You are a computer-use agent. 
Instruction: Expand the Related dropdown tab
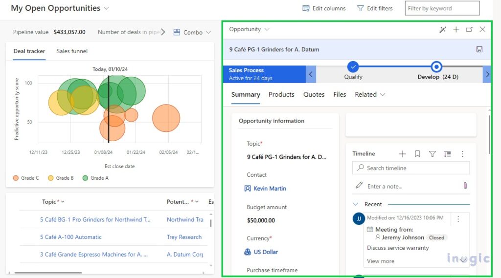[370, 94]
